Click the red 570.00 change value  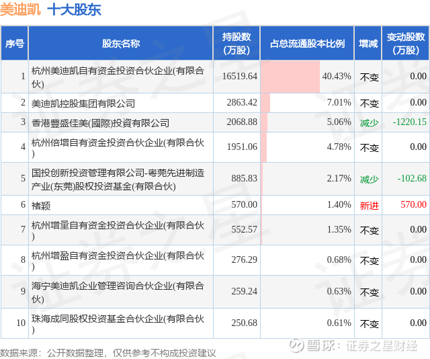point(414,204)
